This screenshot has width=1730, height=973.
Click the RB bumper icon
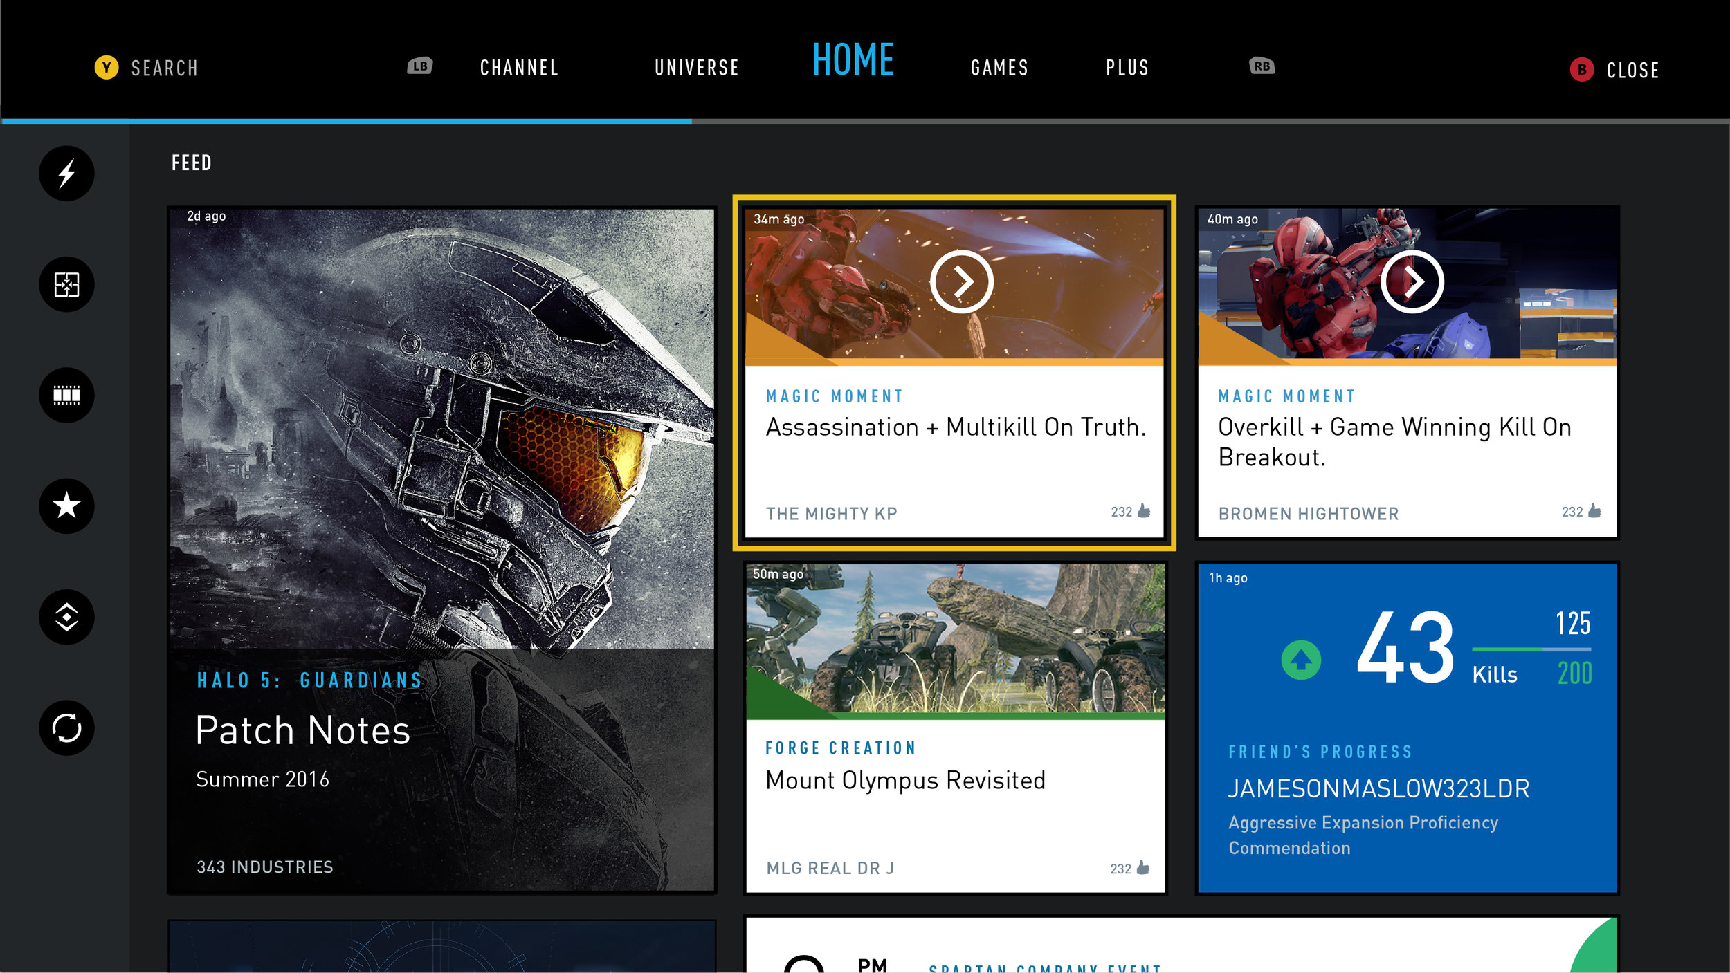point(1262,66)
